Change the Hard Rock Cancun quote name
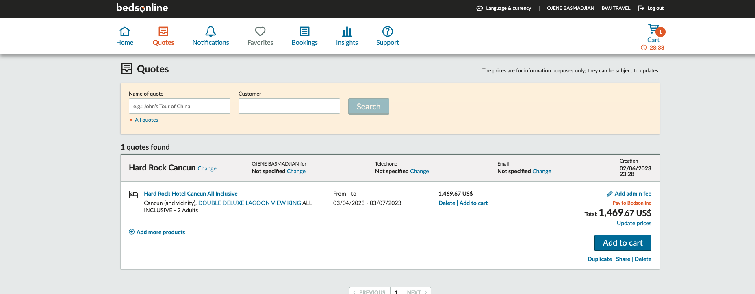 coord(207,168)
